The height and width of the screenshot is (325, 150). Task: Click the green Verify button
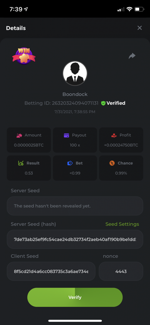75,297
